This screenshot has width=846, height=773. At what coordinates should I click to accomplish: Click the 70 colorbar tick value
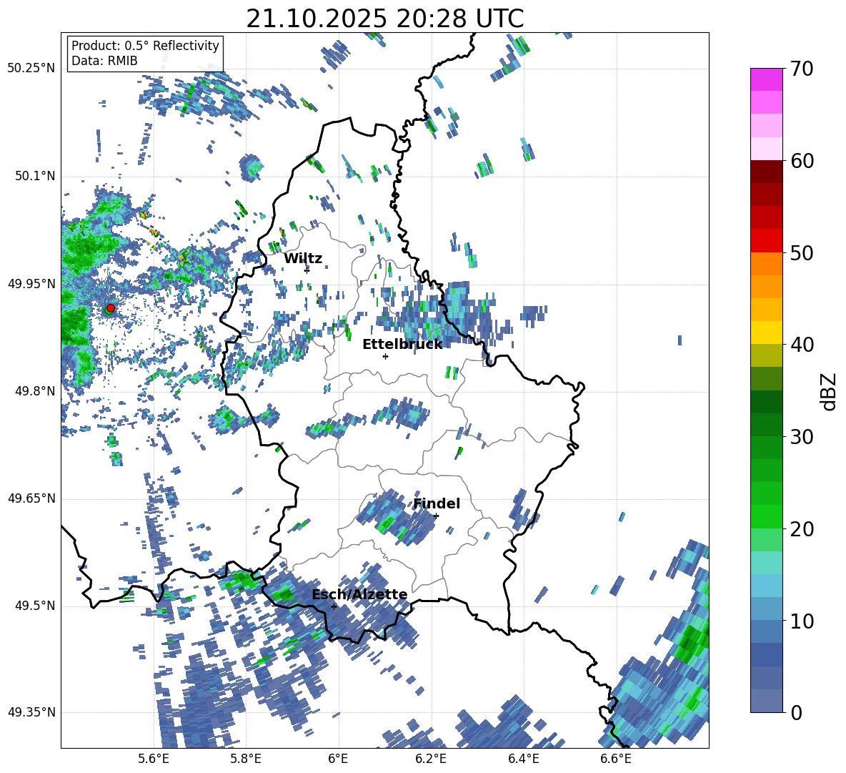(x=802, y=69)
